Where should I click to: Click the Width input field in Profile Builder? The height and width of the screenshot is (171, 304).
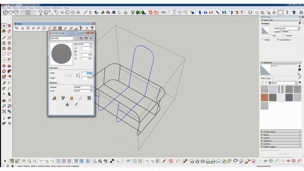[x=87, y=73]
